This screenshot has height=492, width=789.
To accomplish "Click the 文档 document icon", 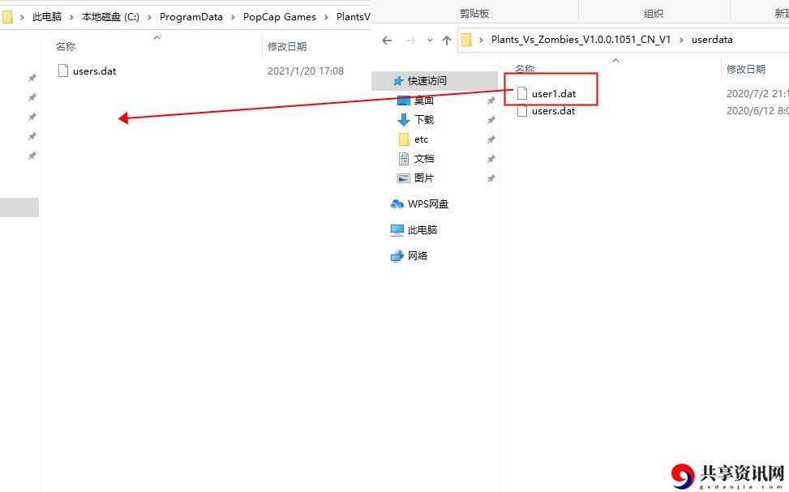I will pyautogui.click(x=404, y=159).
